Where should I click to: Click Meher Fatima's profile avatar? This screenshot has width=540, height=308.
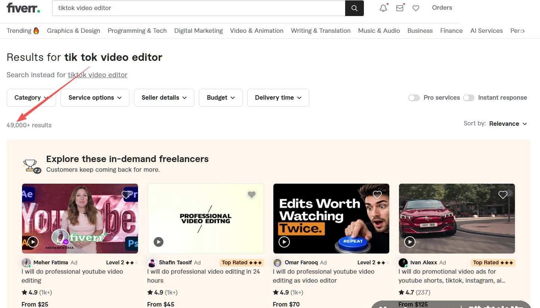click(x=26, y=262)
